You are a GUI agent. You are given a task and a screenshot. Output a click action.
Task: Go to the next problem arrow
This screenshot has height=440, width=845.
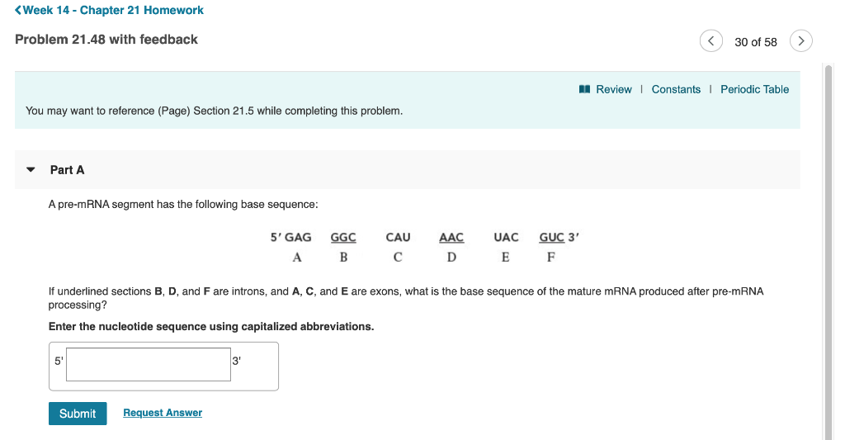coord(800,41)
